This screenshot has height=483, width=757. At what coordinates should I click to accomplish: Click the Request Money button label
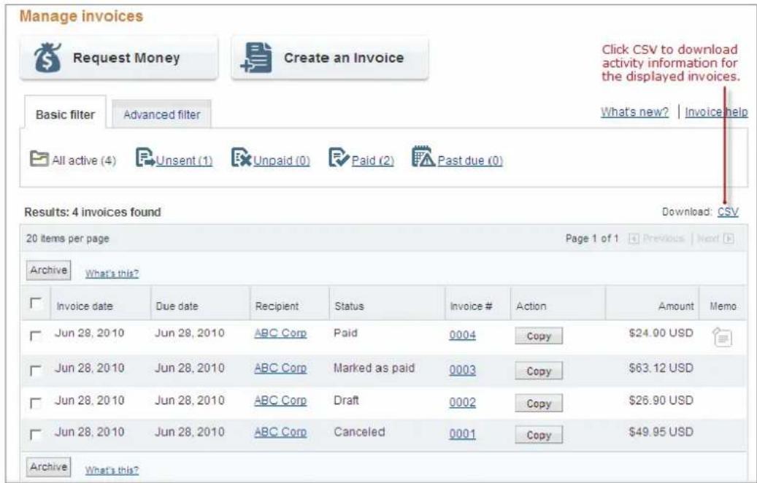126,58
